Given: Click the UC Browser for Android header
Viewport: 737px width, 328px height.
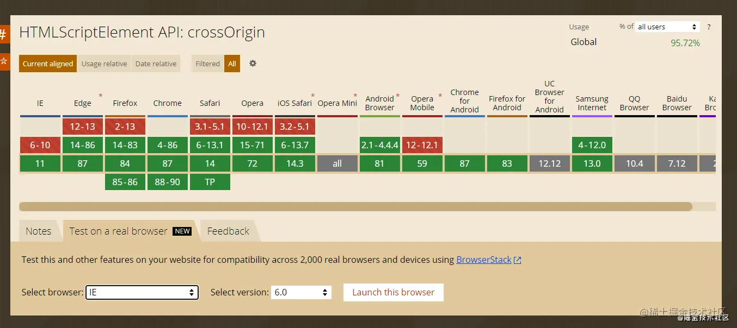Looking at the screenshot, I should pyautogui.click(x=550, y=97).
